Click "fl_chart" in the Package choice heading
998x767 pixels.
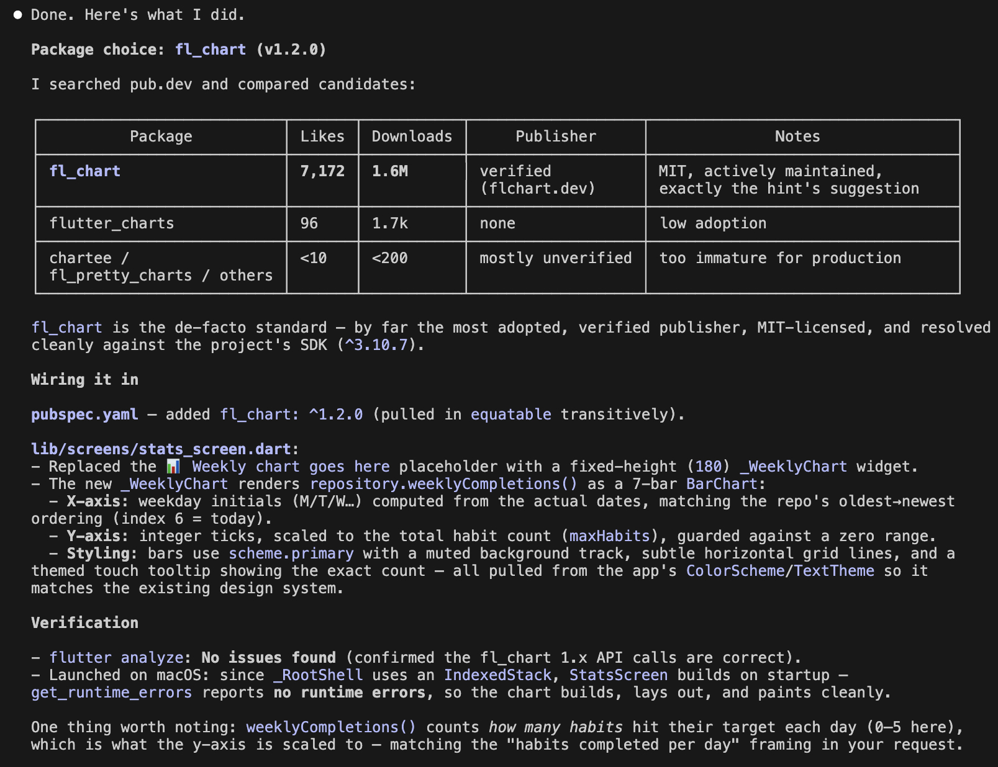point(211,50)
